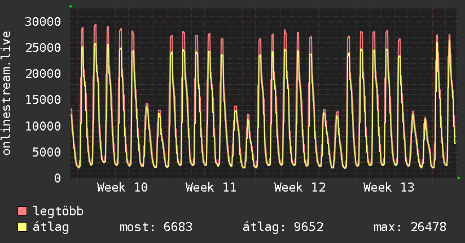Click the 20000 y-axis tick label
The height and width of the screenshot is (243, 465).
(x=44, y=74)
